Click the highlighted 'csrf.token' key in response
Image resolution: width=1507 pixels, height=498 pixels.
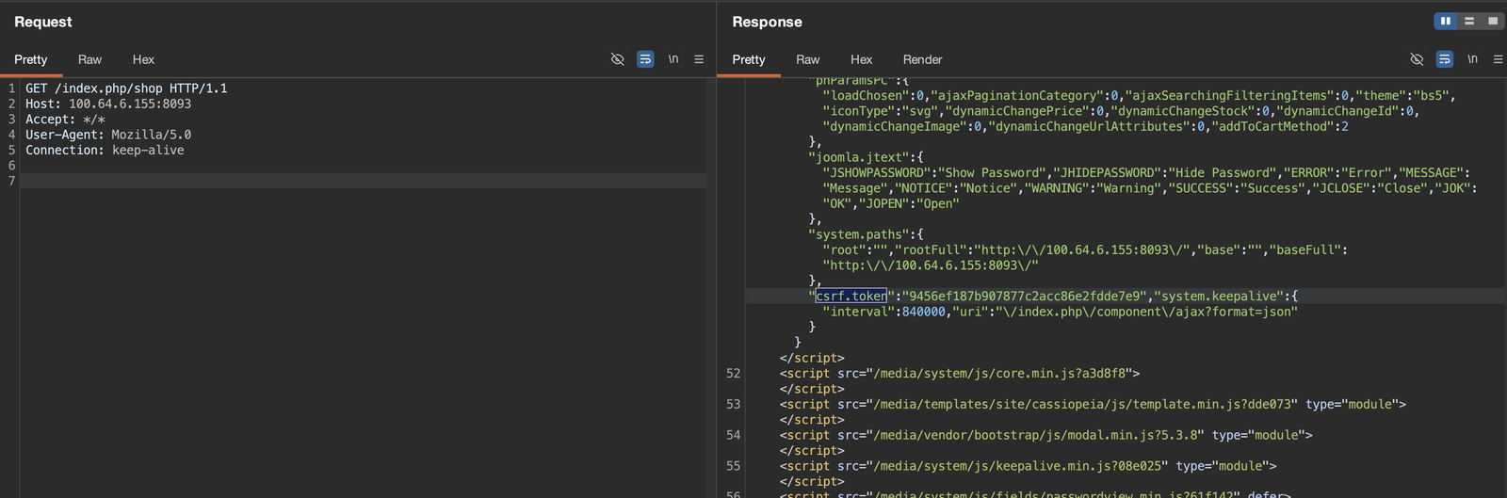click(851, 296)
